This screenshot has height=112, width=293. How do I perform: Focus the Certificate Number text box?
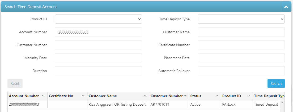241,45
